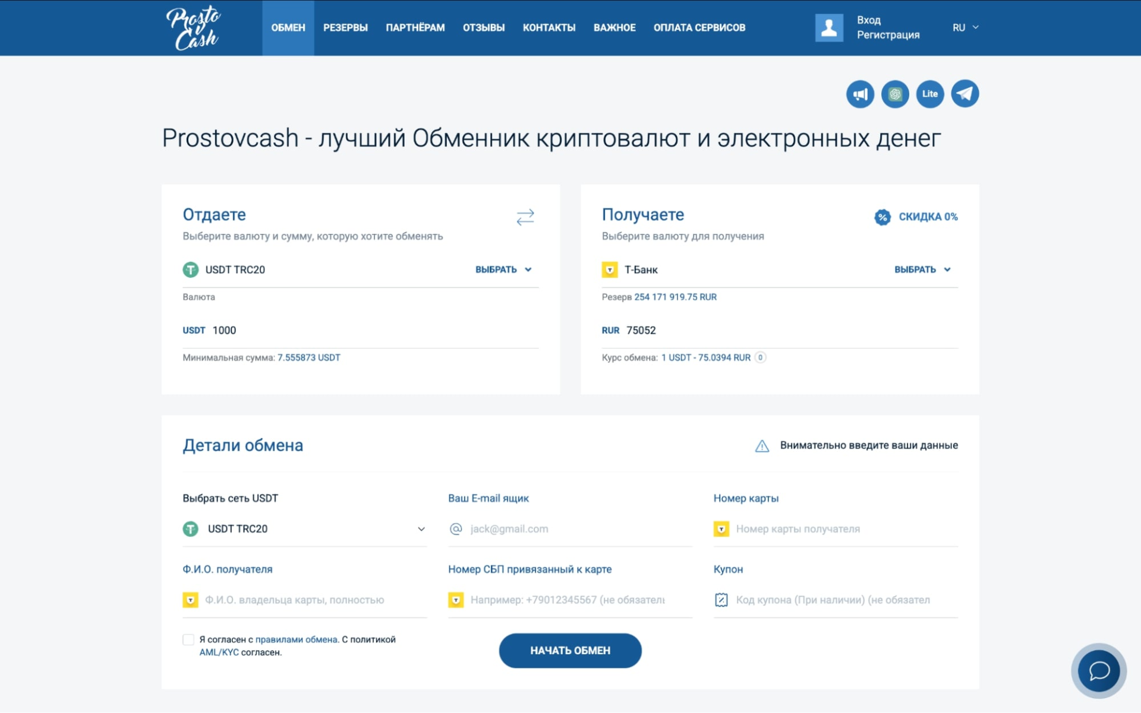Switch to the Lite version icon

(929, 94)
